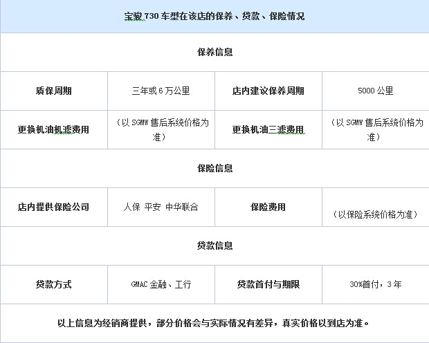Click the 更换机油三滤费用 label
The width and height of the screenshot is (429, 343).
pos(268,129)
